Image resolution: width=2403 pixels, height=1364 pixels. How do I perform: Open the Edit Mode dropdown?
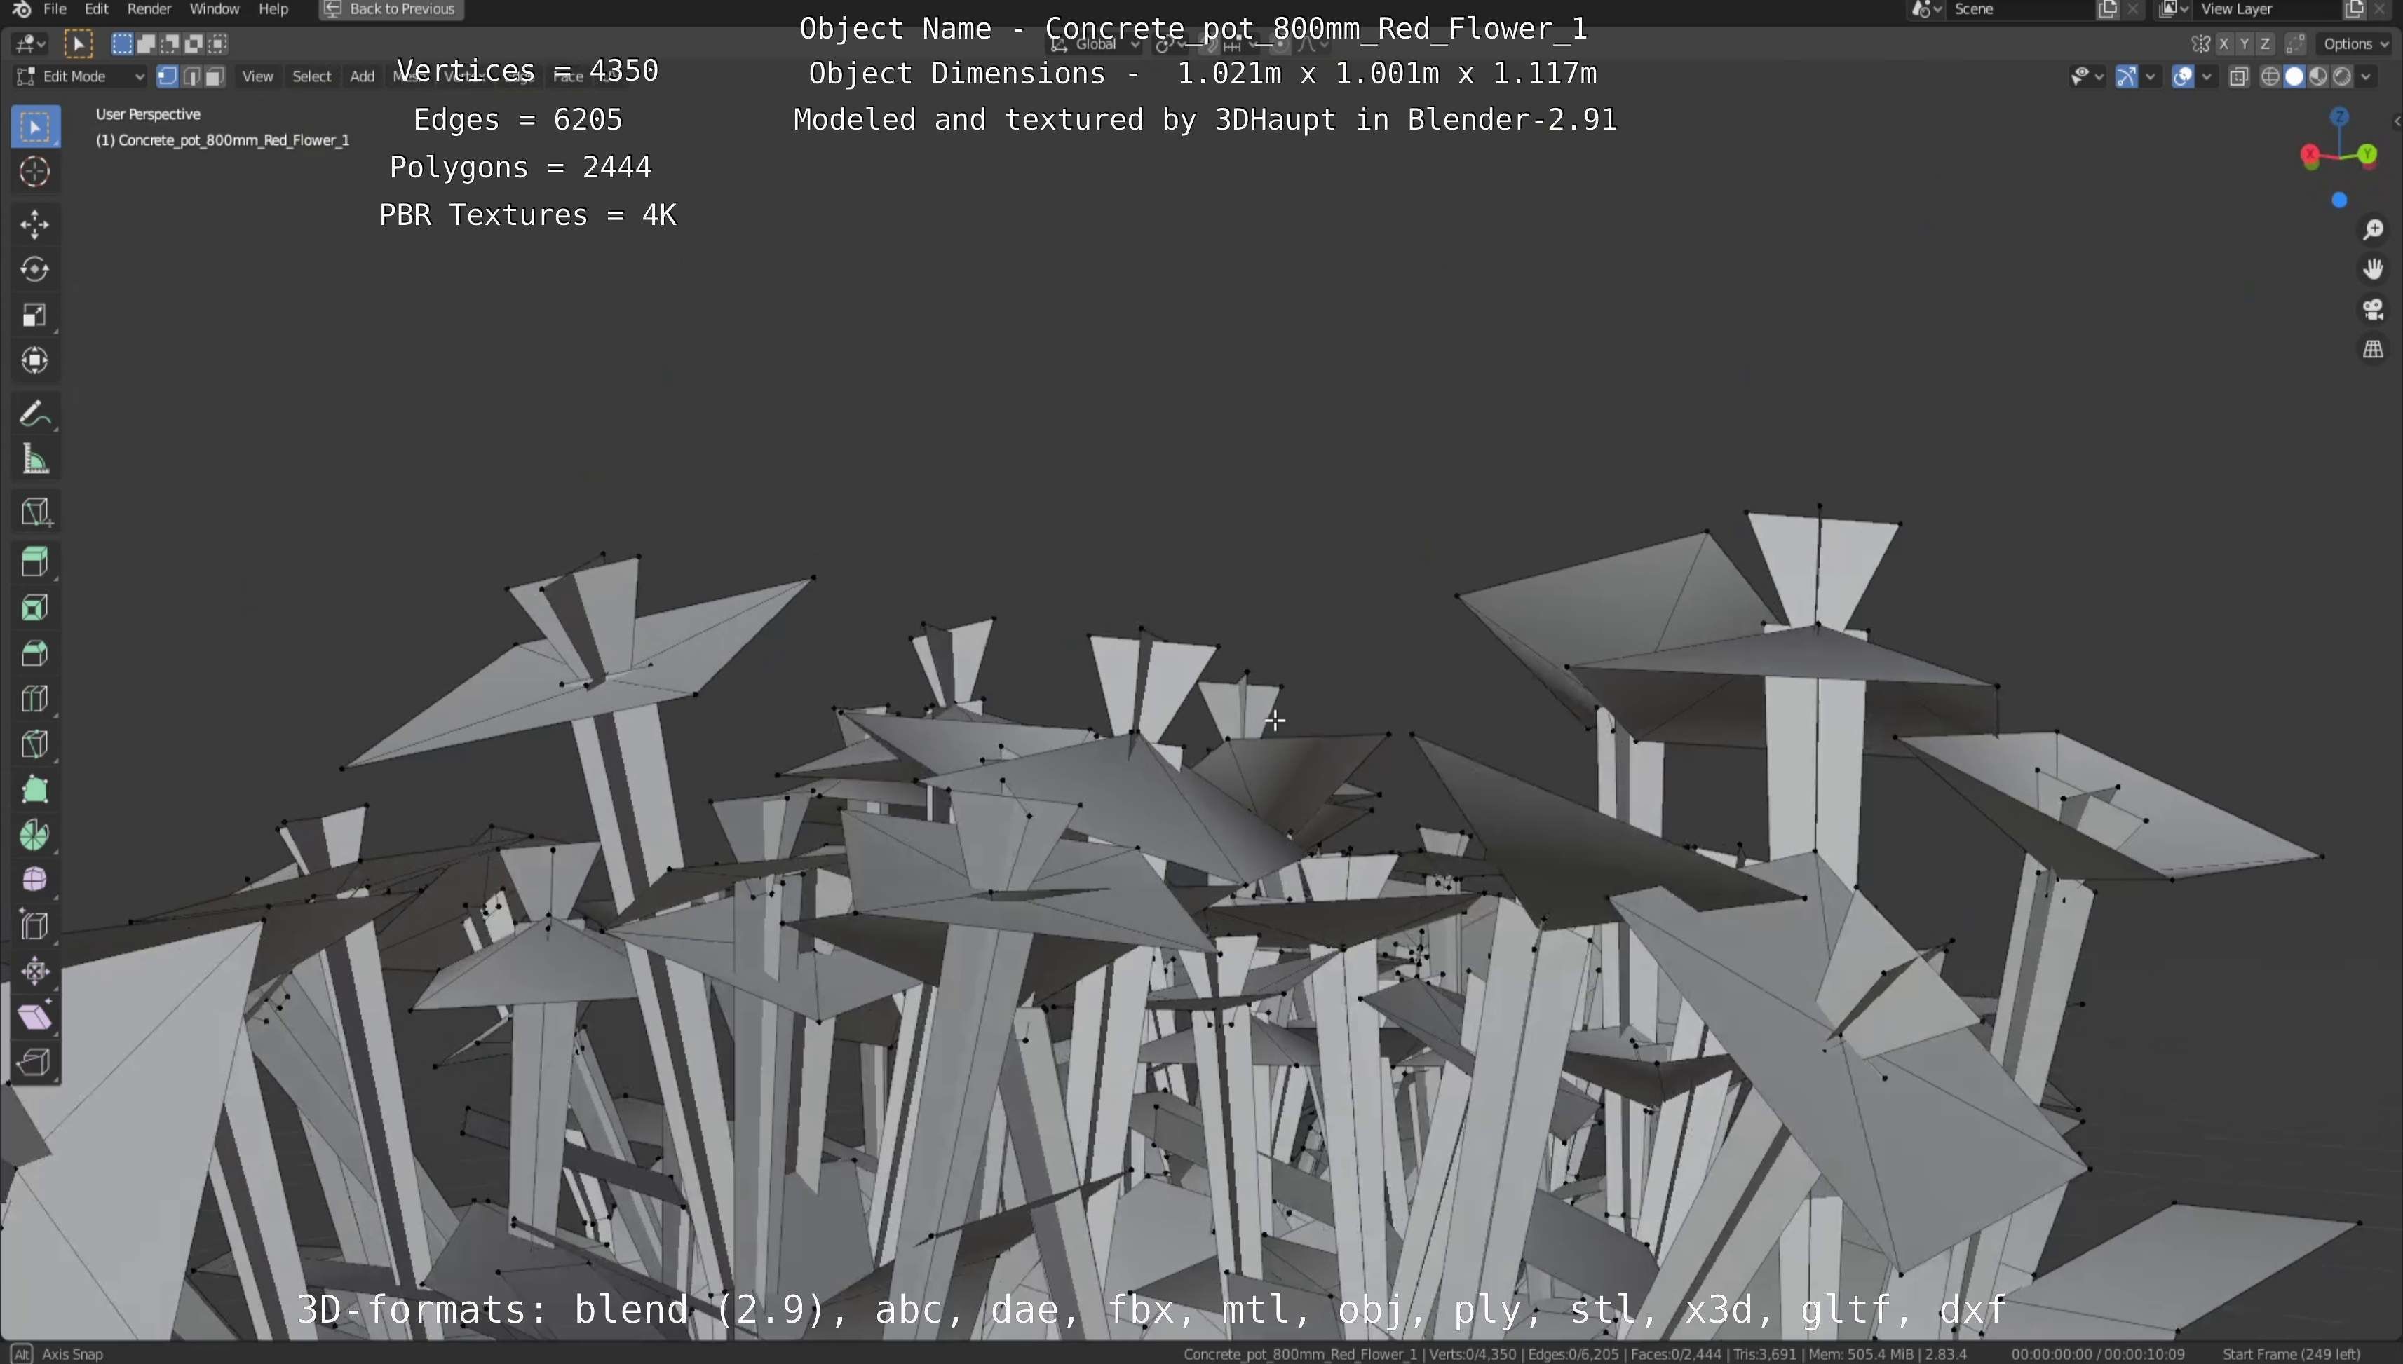pos(81,77)
